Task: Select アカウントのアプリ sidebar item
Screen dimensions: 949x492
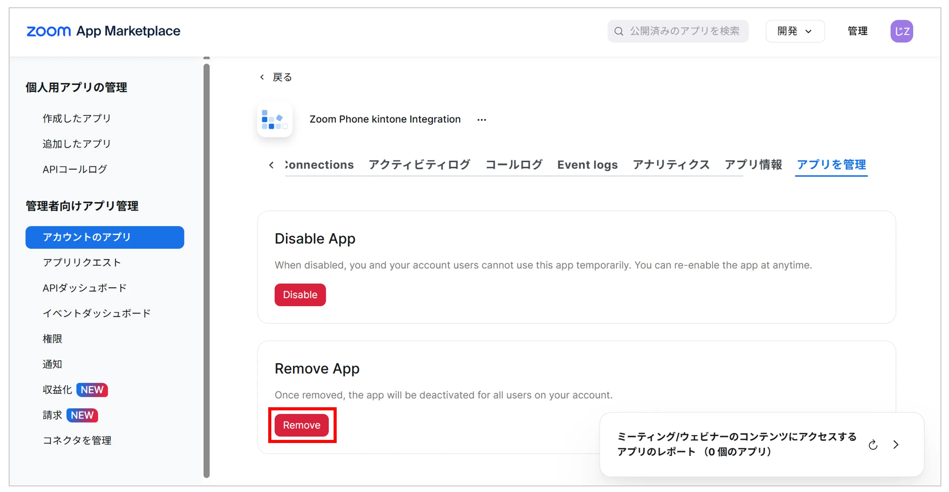Action: pos(104,237)
